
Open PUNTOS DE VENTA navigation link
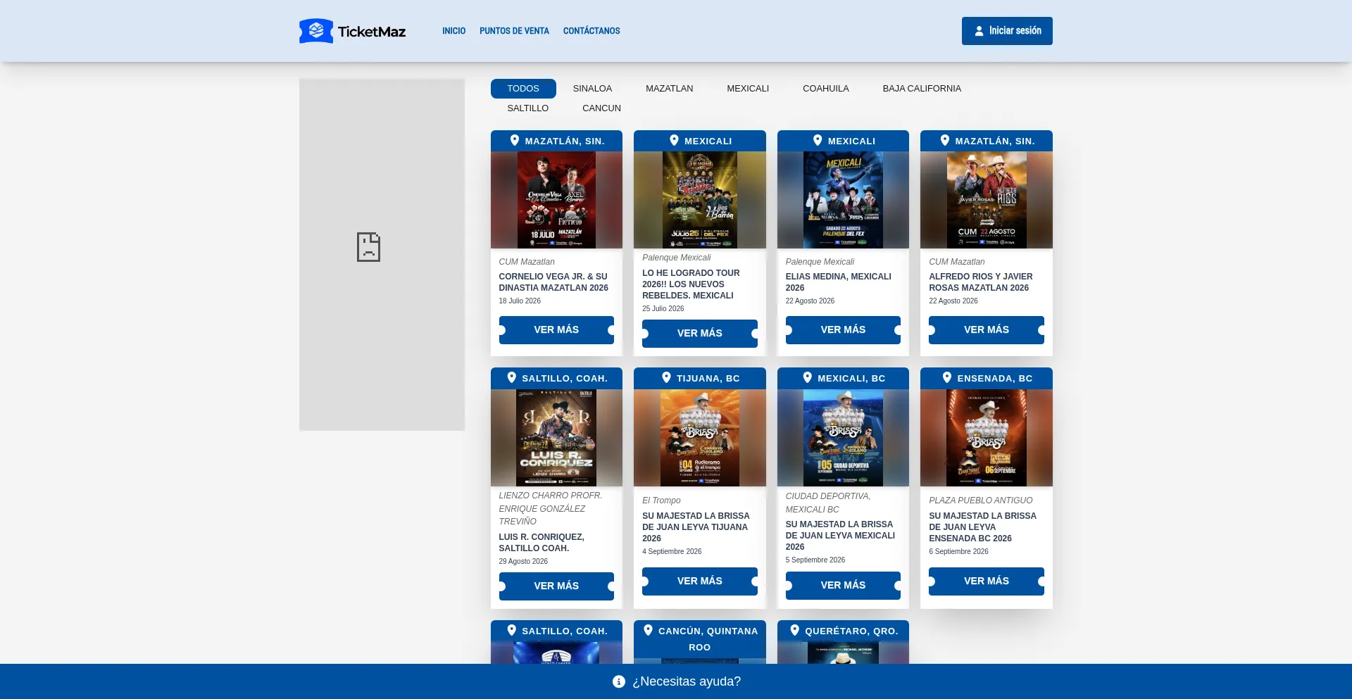(x=514, y=31)
